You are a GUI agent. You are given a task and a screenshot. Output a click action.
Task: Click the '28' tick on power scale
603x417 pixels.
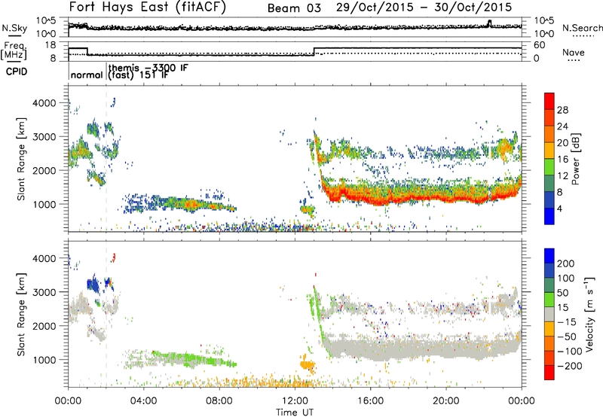pyautogui.click(x=562, y=110)
